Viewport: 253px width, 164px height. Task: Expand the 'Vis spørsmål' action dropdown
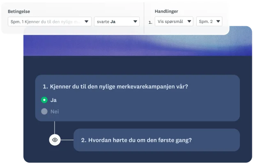174,21
